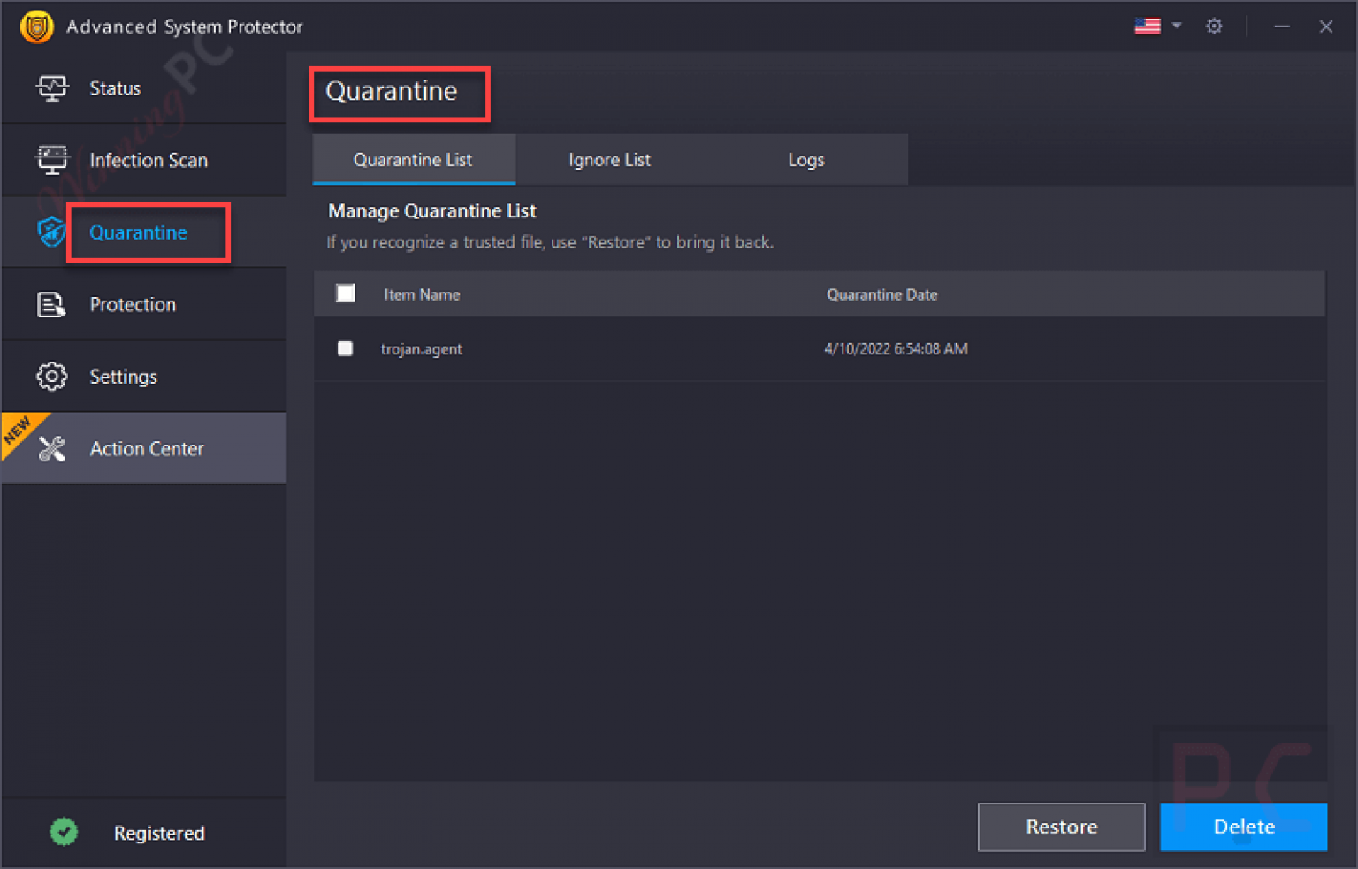Go to Status in the sidebar
Viewport: 1358px width, 869px height.
tap(144, 88)
